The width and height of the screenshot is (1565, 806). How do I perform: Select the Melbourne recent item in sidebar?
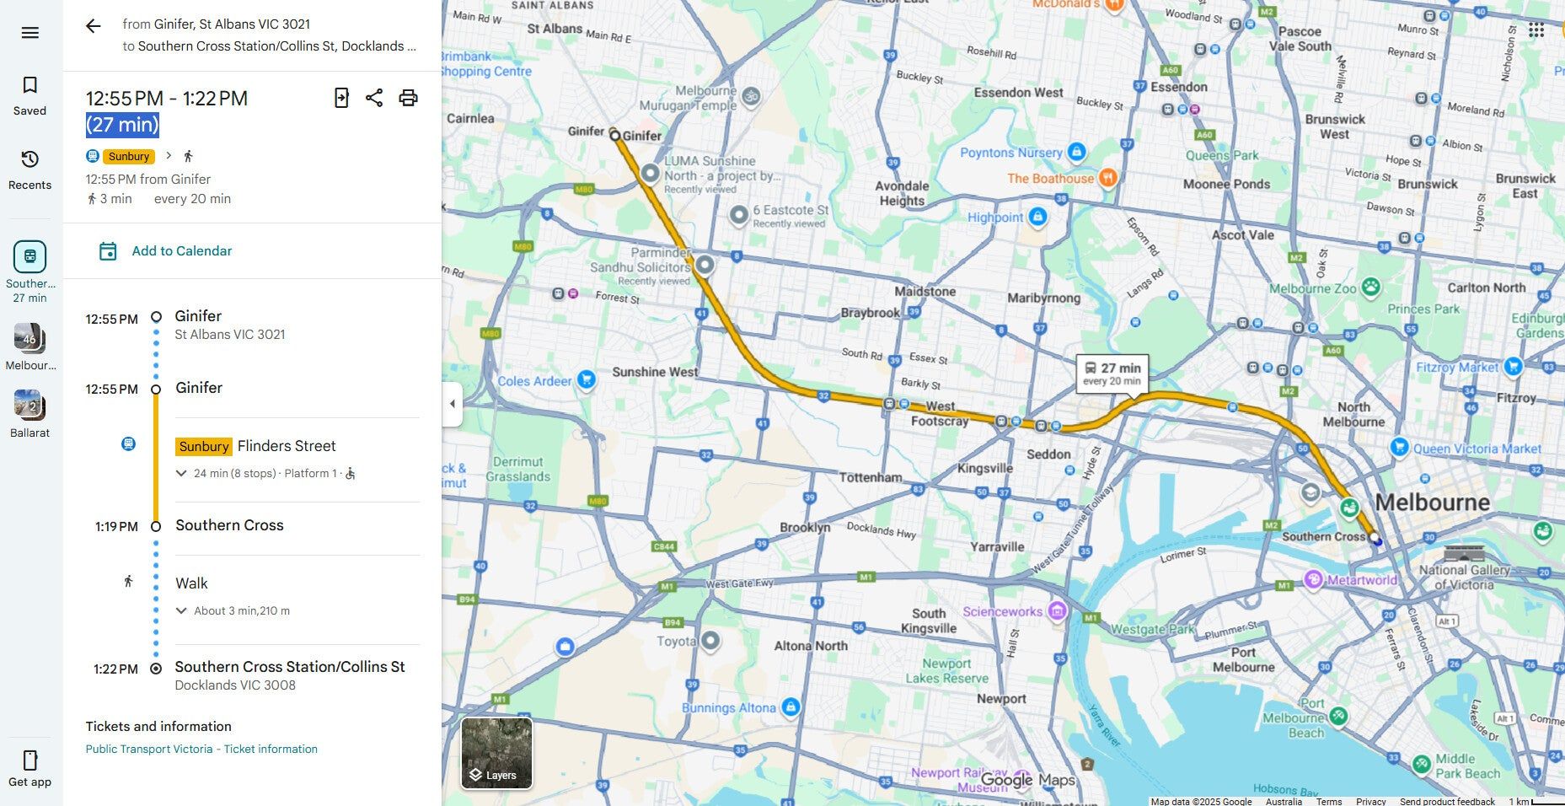tap(29, 347)
